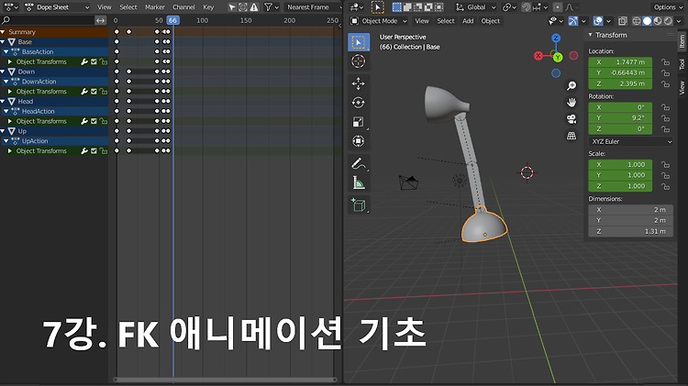Toggle the snapping magnet in viewport
The height and width of the screenshot is (386, 688).
click(527, 7)
